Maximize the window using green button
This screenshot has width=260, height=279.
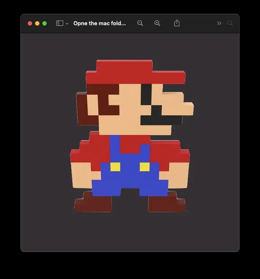click(x=45, y=23)
